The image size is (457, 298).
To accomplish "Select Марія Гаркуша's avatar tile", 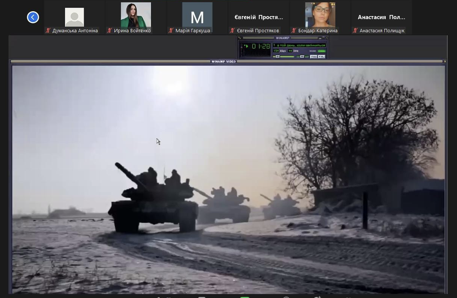I will click(x=197, y=17).
